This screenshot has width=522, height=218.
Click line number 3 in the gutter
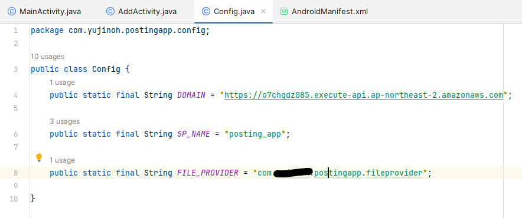(x=15, y=70)
